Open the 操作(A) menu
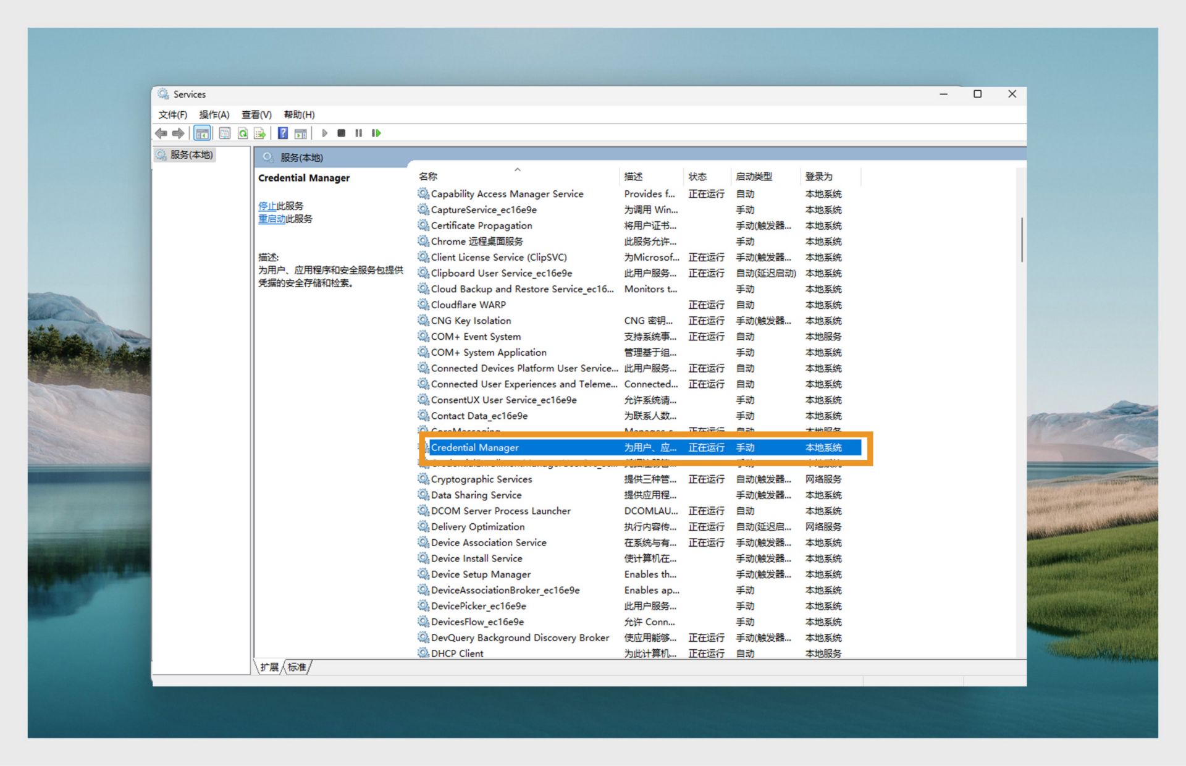Image resolution: width=1186 pixels, height=766 pixels. point(214,115)
